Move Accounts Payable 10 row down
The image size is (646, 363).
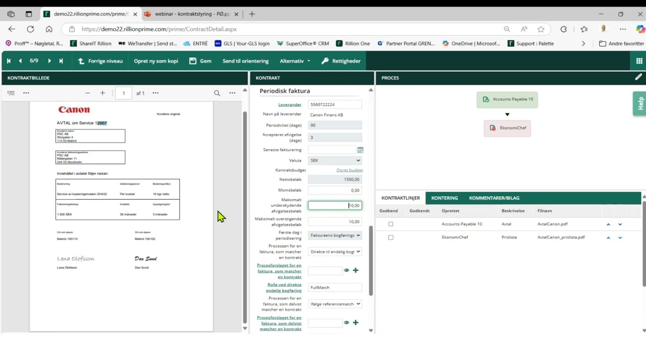[620, 224]
